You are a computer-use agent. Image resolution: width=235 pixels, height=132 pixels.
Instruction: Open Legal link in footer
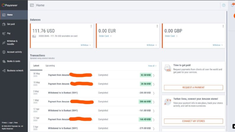[11, 123]
